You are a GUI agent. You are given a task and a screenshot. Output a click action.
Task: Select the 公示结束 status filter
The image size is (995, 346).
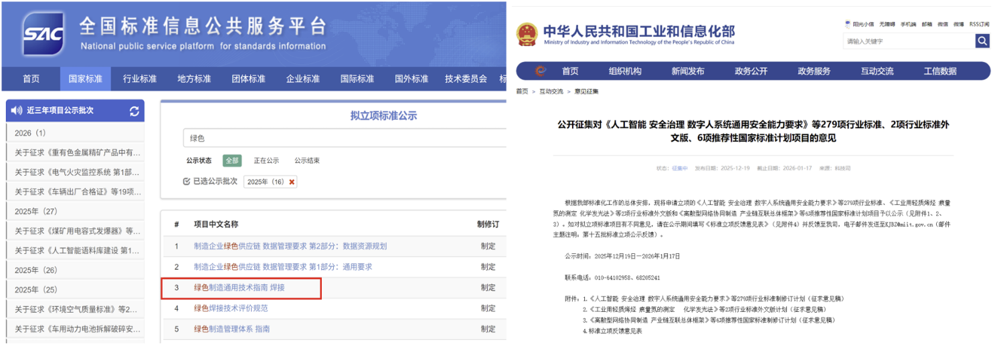pos(307,160)
